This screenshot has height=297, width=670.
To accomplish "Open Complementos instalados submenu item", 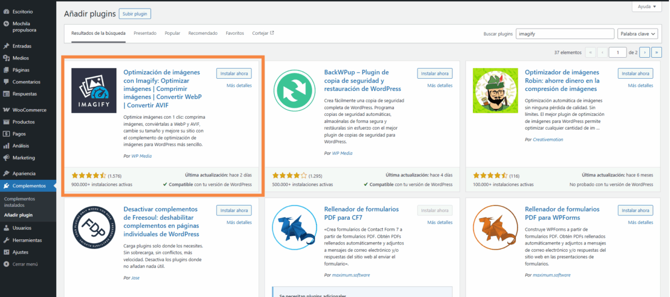I will (x=19, y=202).
